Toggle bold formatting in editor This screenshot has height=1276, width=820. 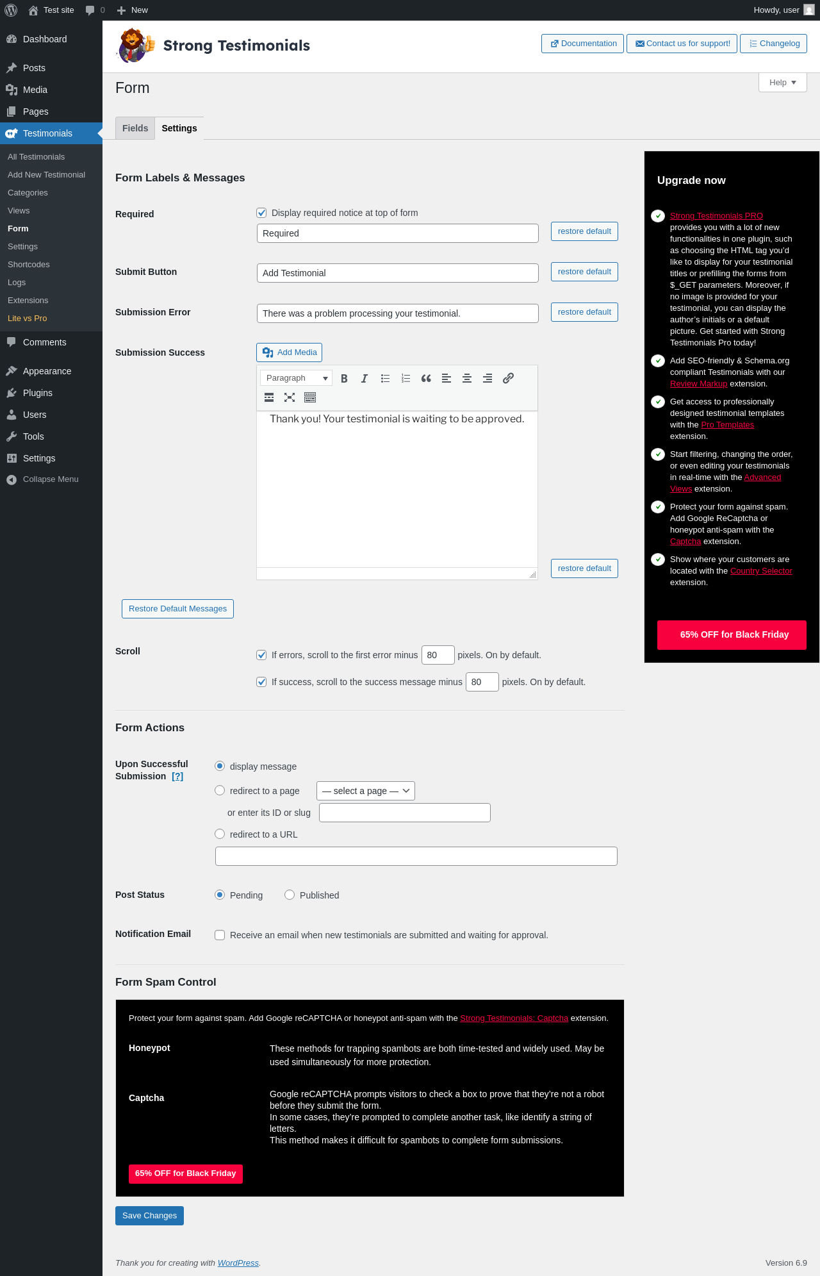[x=344, y=378]
